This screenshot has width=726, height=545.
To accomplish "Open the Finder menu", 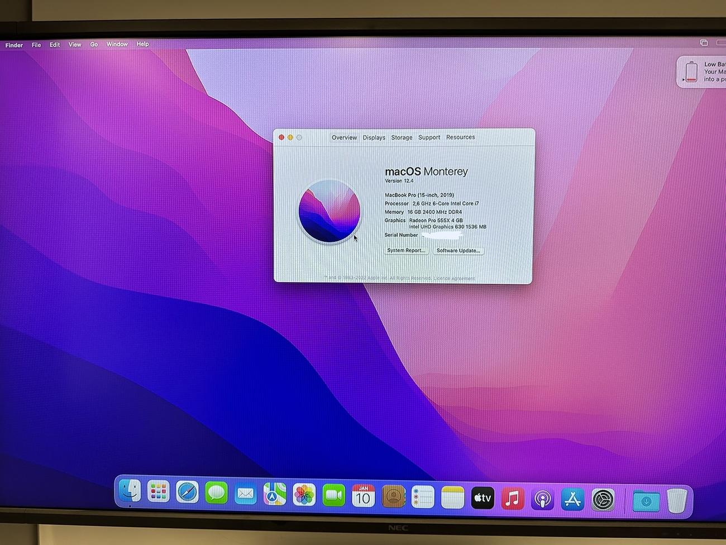I will pos(14,45).
